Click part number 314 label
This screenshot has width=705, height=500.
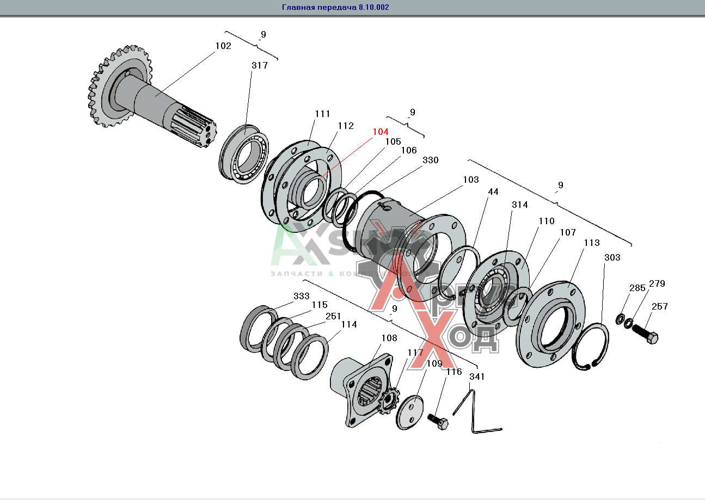tap(520, 205)
